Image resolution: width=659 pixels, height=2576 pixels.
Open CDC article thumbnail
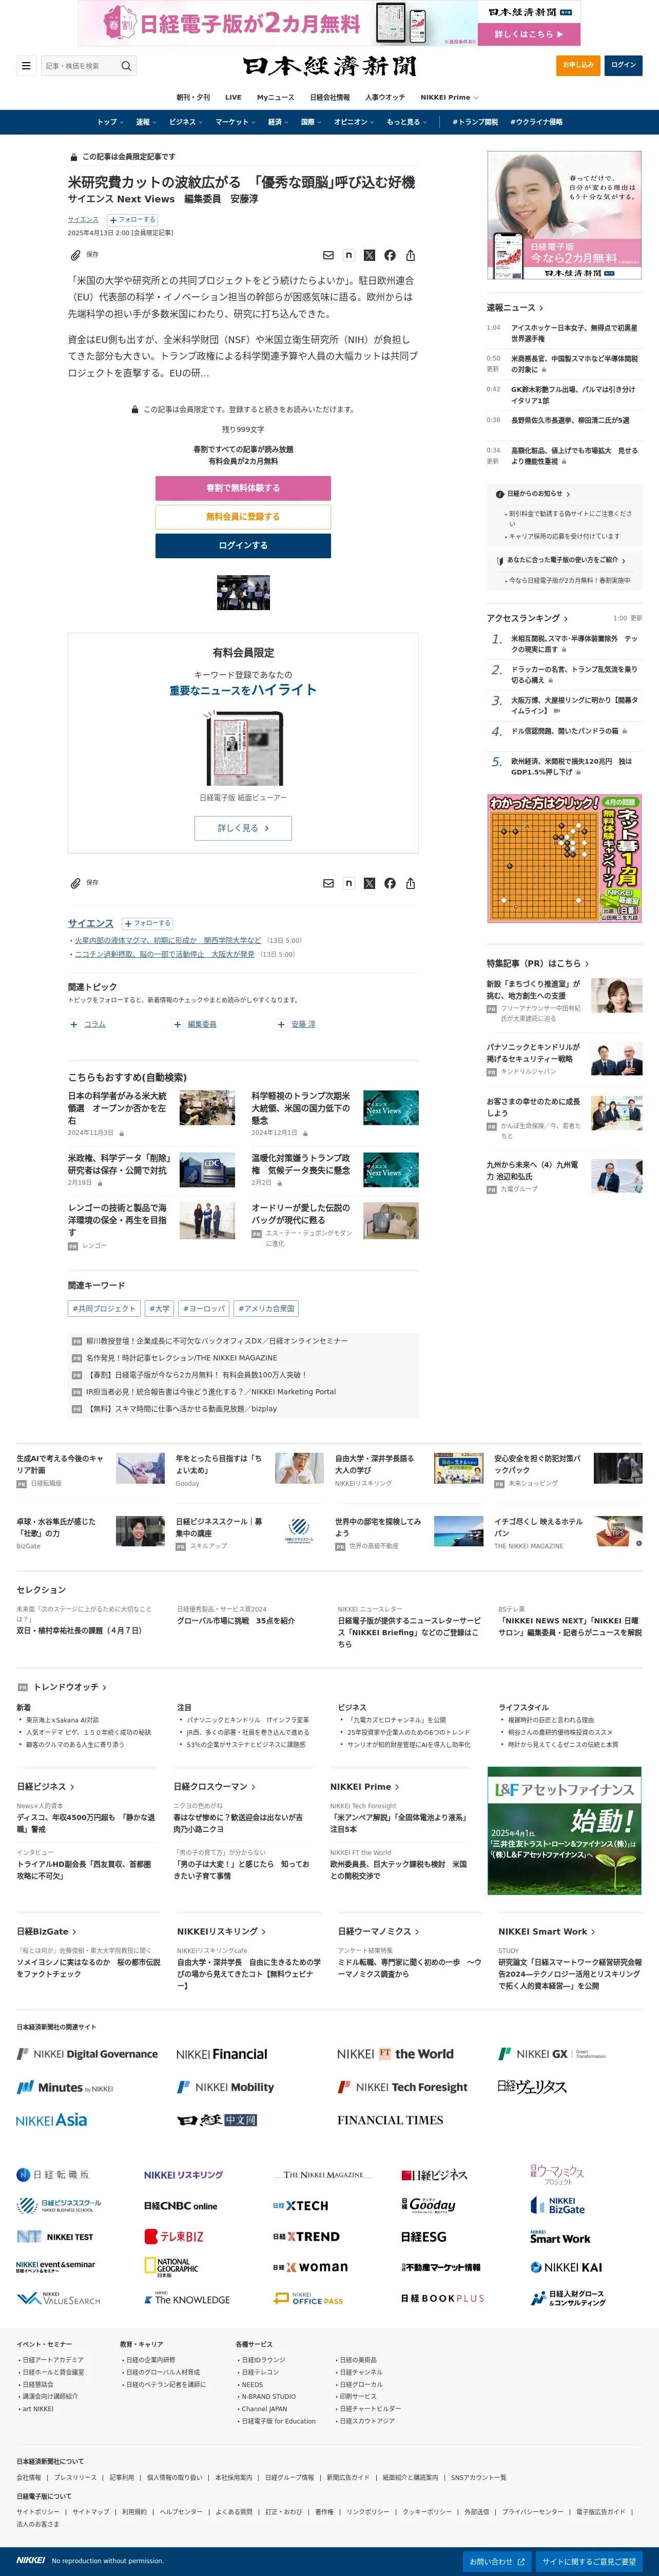click(207, 1170)
